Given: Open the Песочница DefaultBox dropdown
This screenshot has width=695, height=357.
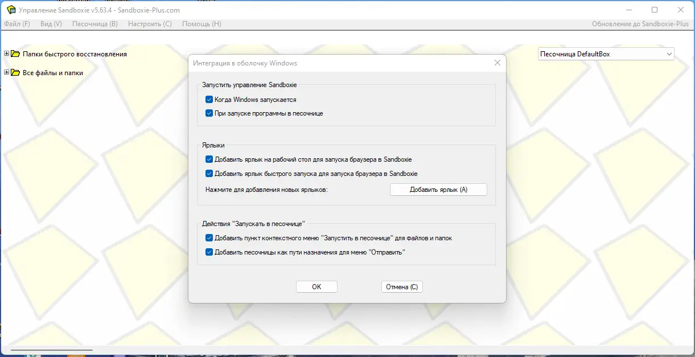Looking at the screenshot, I should point(606,54).
